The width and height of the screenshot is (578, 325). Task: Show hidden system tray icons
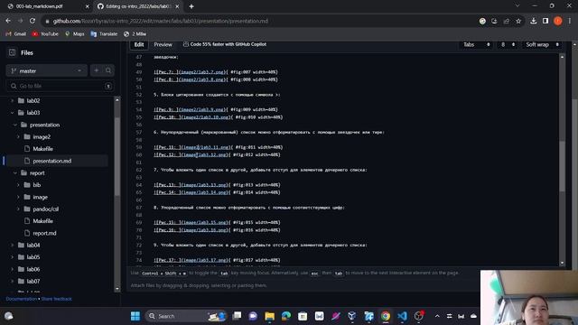tap(437, 316)
